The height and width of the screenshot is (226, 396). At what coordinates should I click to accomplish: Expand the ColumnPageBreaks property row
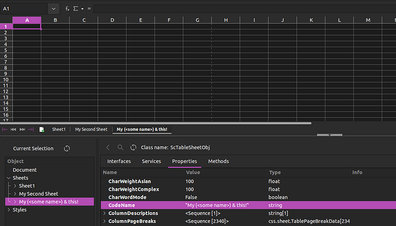click(x=104, y=221)
